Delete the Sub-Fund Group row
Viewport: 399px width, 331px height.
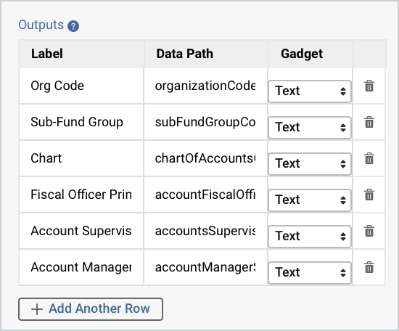coord(369,122)
